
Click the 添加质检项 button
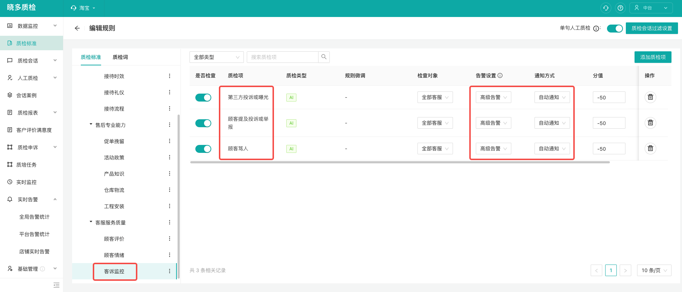[653, 57]
